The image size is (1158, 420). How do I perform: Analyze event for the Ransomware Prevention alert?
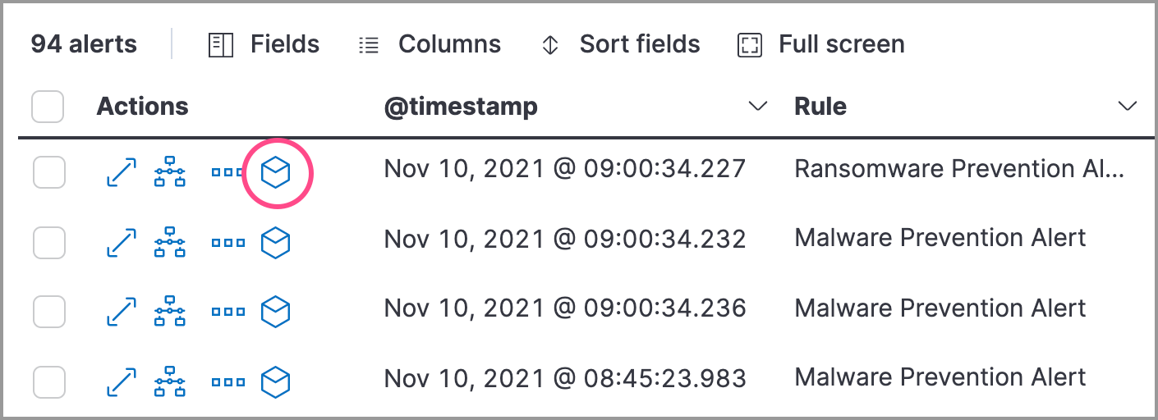pyautogui.click(x=170, y=173)
